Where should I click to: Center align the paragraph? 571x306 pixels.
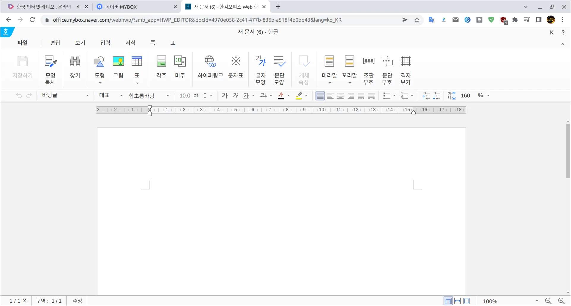coord(340,96)
